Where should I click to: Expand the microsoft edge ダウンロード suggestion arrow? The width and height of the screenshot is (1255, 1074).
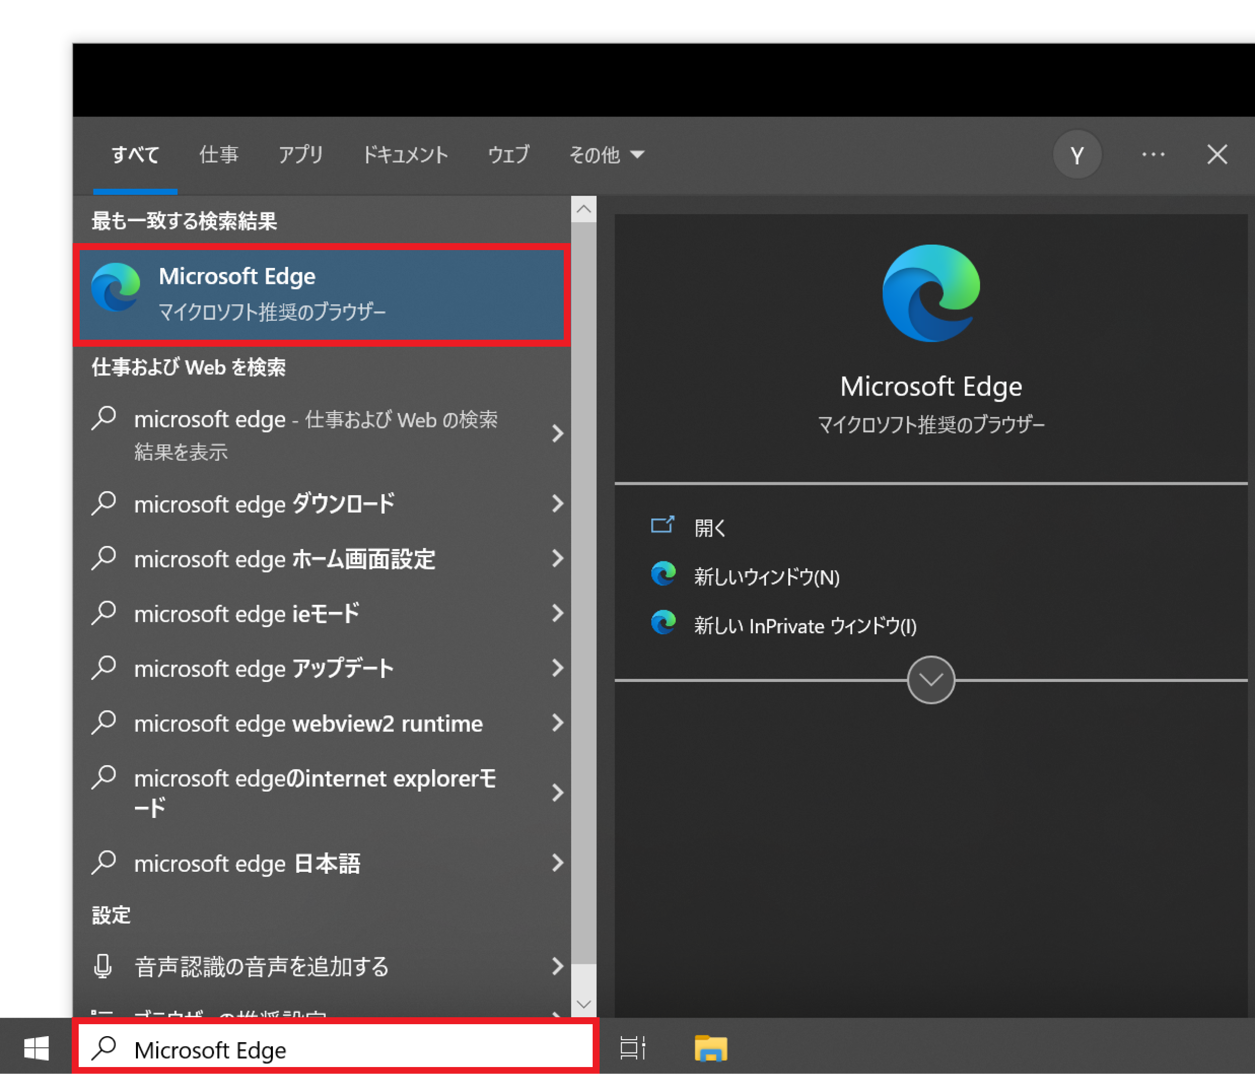[557, 504]
